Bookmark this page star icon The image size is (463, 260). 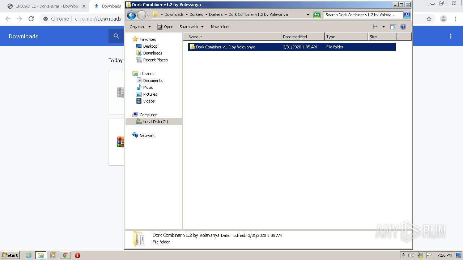pos(429,19)
